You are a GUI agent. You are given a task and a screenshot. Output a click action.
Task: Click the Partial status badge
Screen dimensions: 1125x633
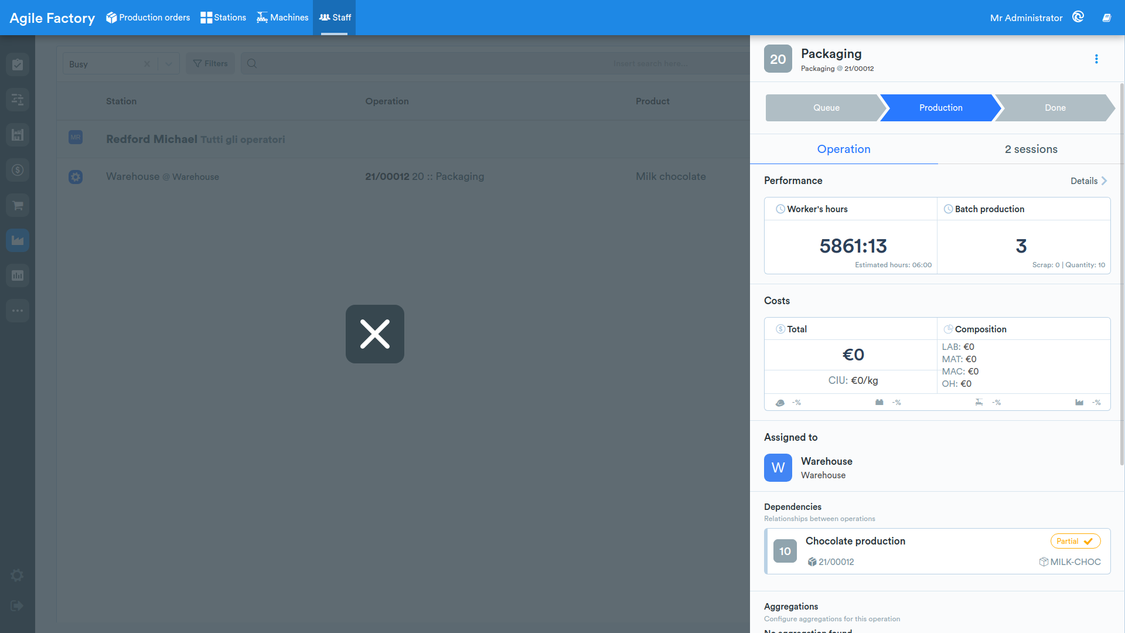(x=1075, y=541)
